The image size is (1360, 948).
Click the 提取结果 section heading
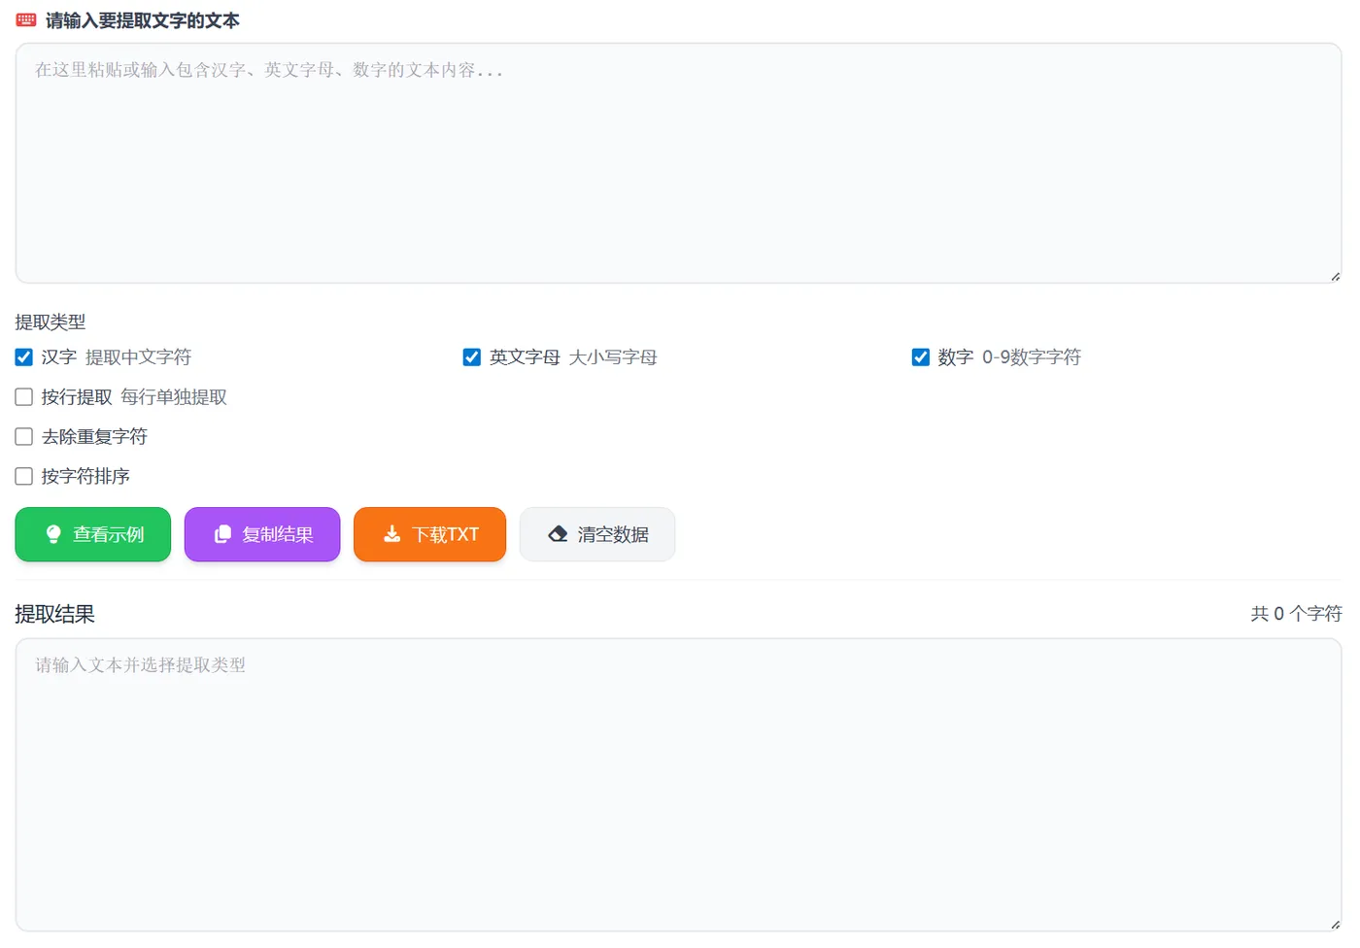54,613
